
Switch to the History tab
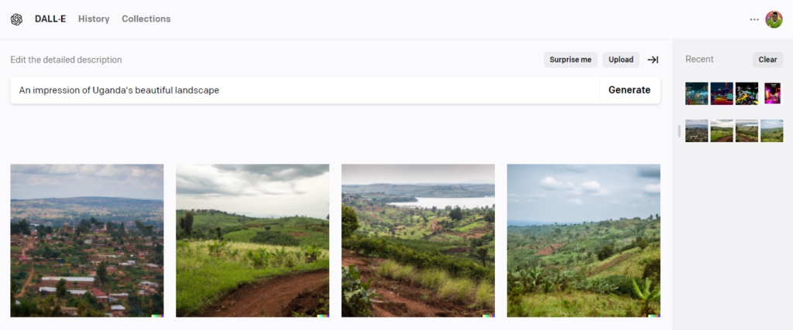(x=94, y=19)
